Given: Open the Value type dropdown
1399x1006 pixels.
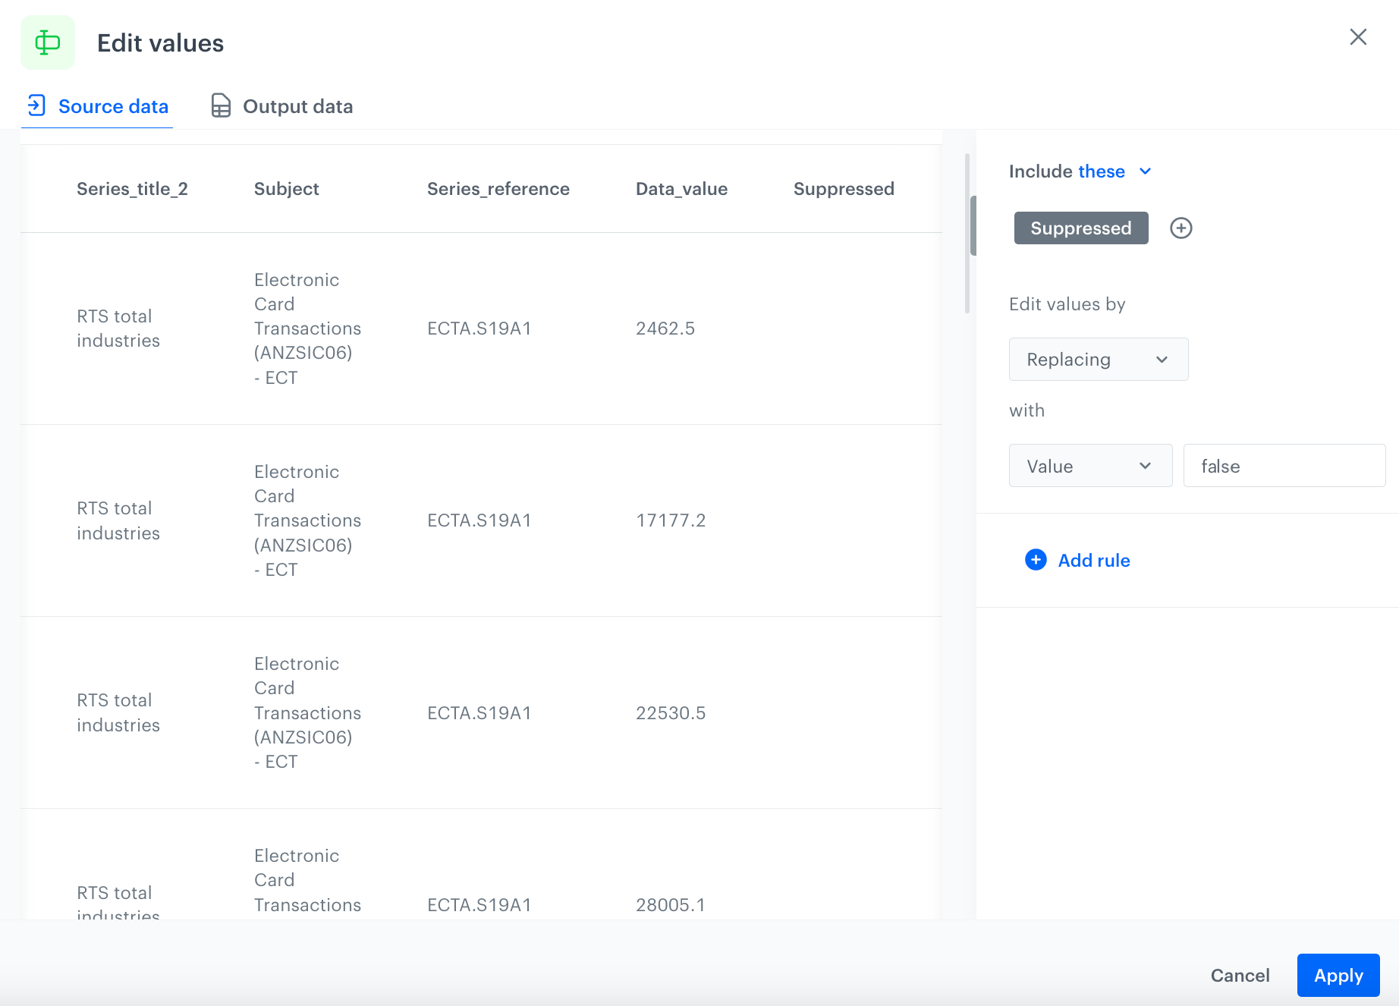Looking at the screenshot, I should 1089,466.
